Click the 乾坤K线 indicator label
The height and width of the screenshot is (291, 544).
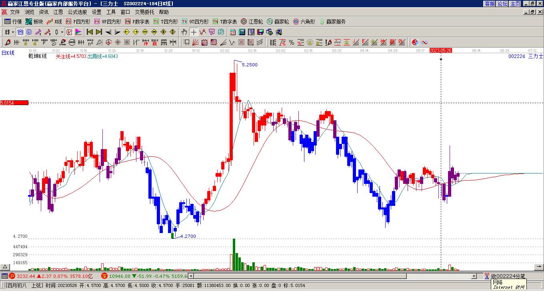tap(38, 56)
